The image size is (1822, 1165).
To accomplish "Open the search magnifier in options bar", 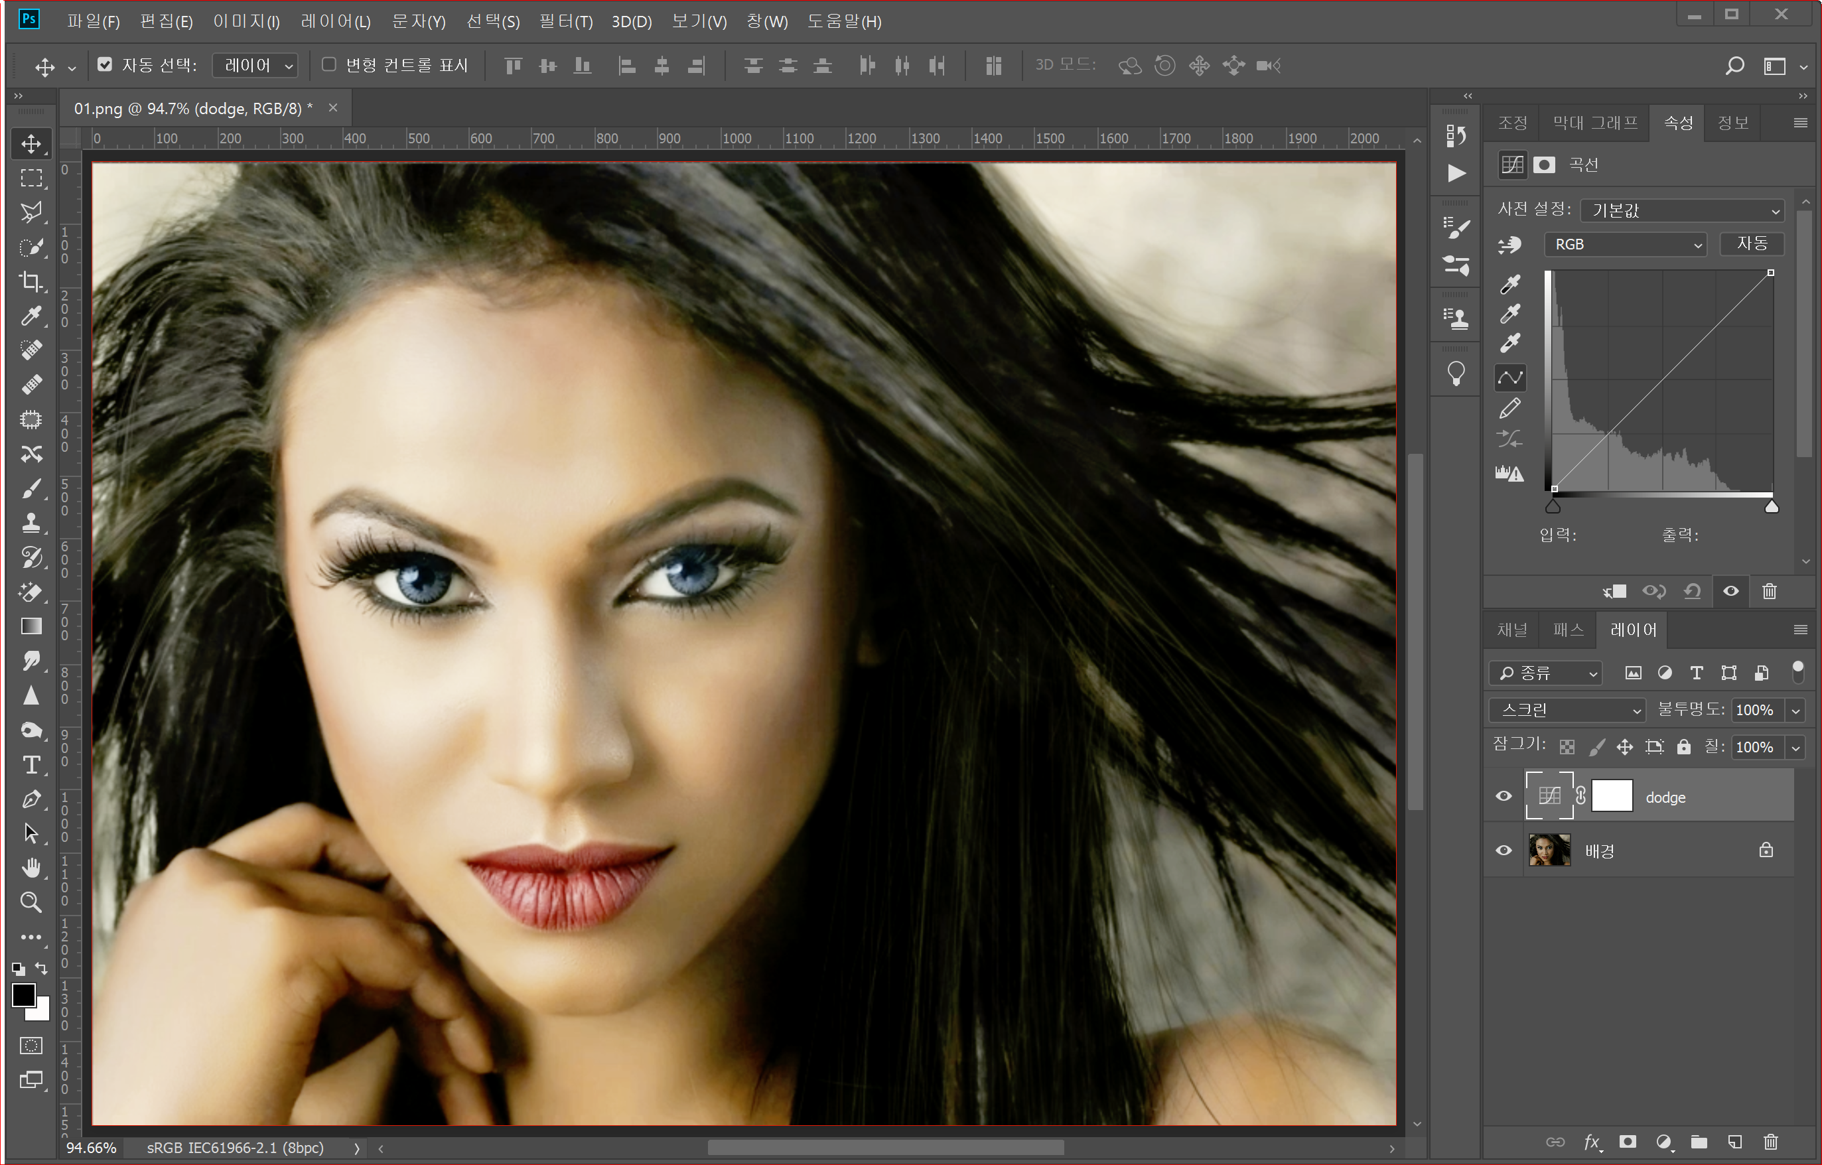I will click(1735, 66).
